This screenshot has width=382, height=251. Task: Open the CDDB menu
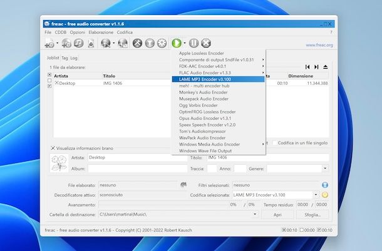(60, 32)
